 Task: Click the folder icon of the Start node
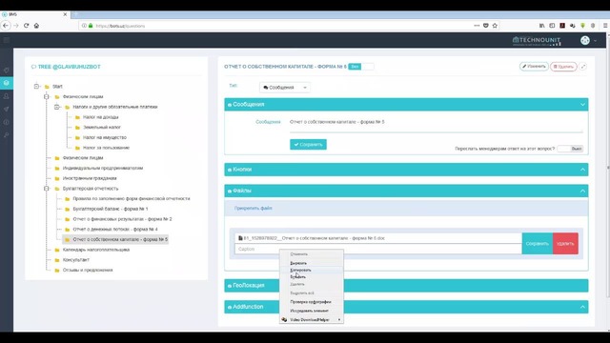point(47,87)
